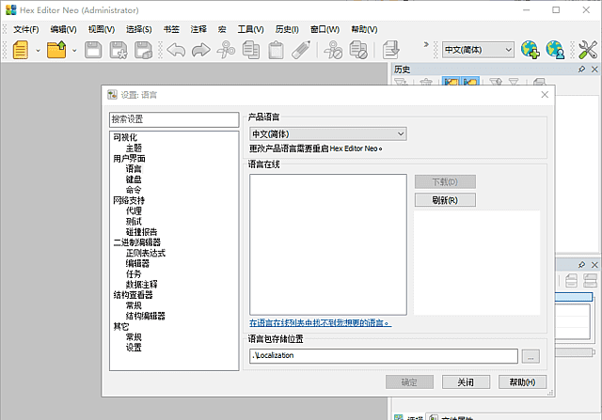Select 任务 in the settings tree
This screenshot has height=420, width=602.
pos(134,273)
